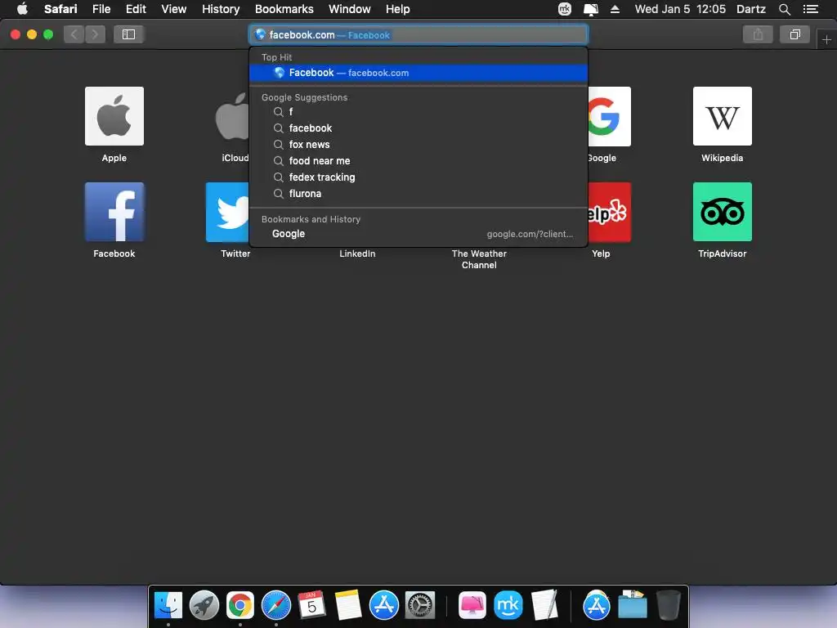
Task: Open TextEdit document icon in Dock
Action: coord(544,606)
